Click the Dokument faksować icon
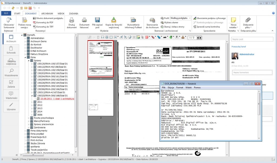This screenshot has height=163, width=277. point(84,20)
